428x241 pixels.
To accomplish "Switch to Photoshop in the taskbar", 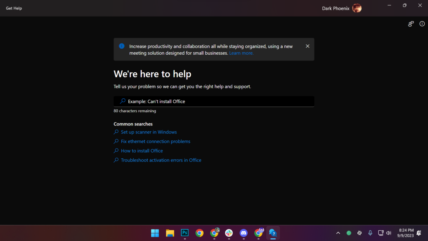I will pos(185,233).
